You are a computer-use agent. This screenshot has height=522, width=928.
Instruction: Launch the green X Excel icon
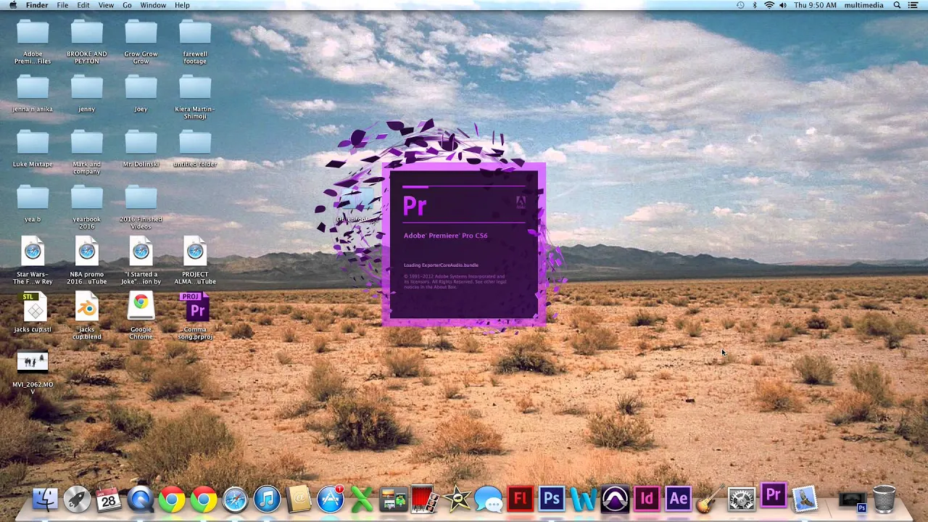click(x=362, y=500)
